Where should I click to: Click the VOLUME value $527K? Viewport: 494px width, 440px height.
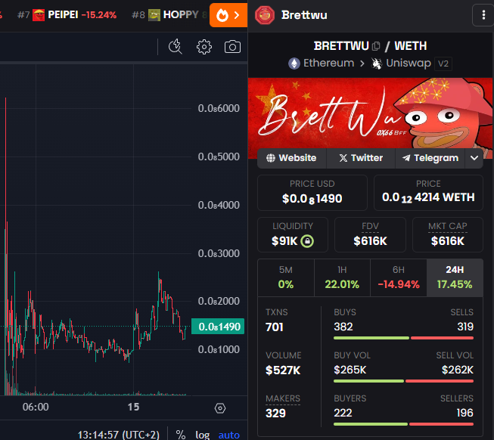point(283,370)
